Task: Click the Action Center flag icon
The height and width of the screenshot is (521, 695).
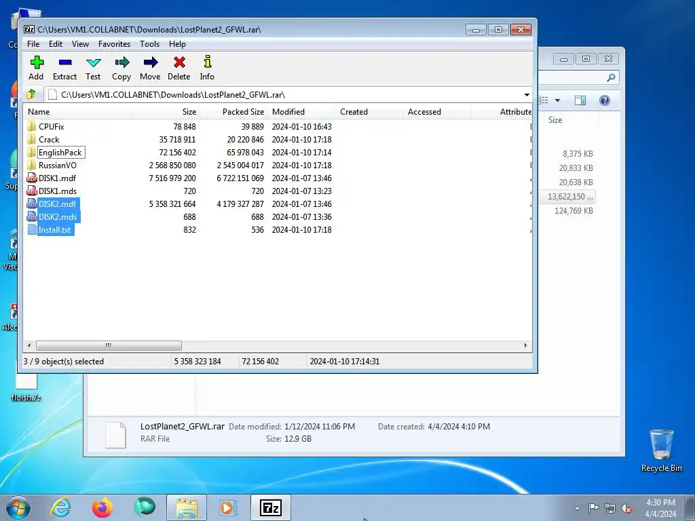Action: click(x=593, y=507)
